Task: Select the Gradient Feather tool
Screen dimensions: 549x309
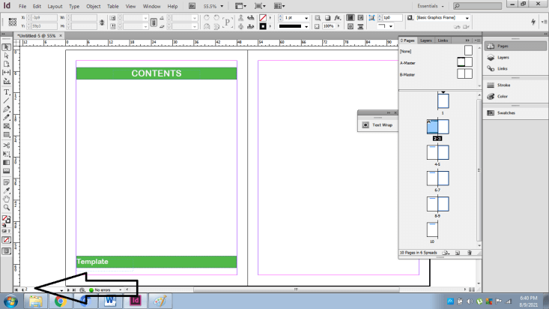Action: pos(6,171)
